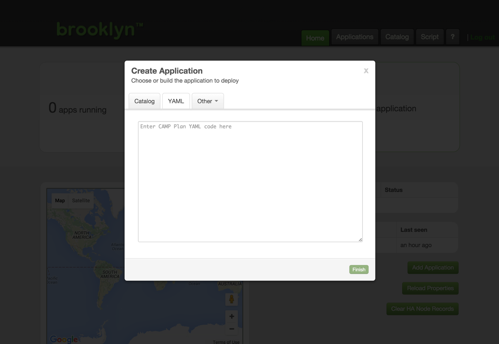This screenshot has height=344, width=499.
Task: Click the Log out link
Action: tap(482, 38)
